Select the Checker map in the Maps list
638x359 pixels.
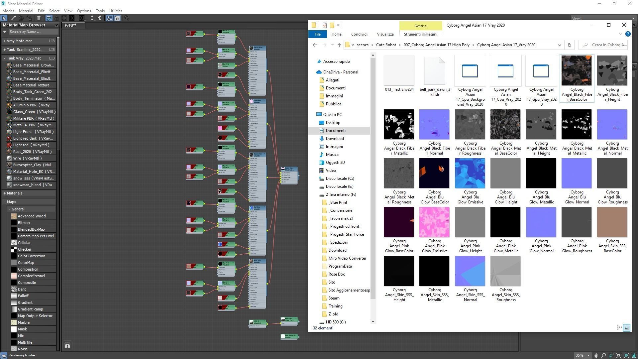click(x=25, y=249)
